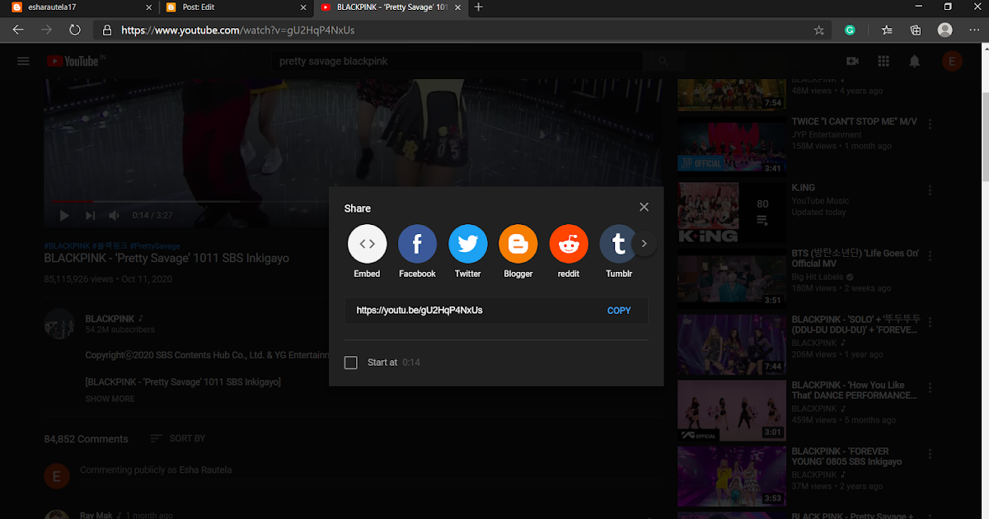The height and width of the screenshot is (519, 989).
Task: Copy the video share link
Action: pyautogui.click(x=619, y=311)
